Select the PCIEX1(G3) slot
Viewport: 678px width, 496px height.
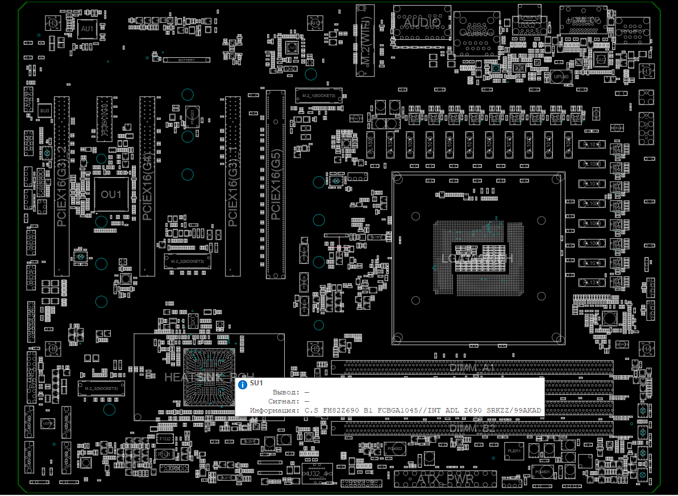(x=104, y=119)
